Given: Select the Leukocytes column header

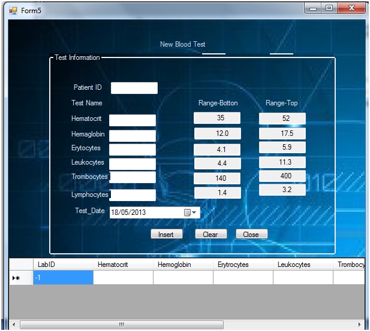Looking at the screenshot, I should pyautogui.click(x=303, y=265).
